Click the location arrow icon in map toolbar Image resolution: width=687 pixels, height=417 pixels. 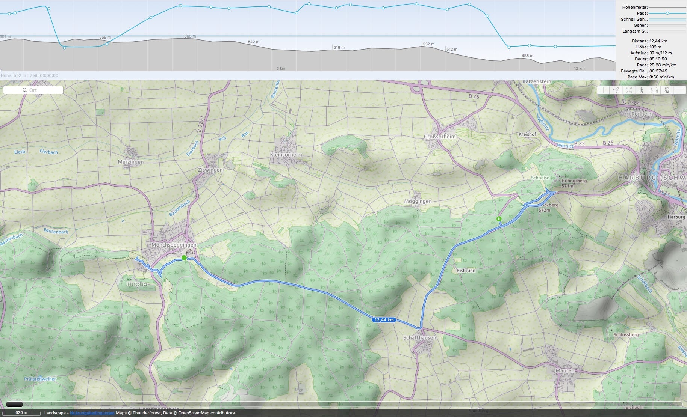pos(616,90)
